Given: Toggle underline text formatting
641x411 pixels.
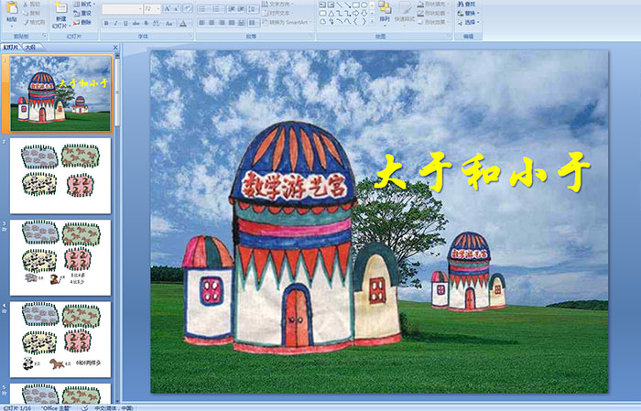Looking at the screenshot, I should [125, 23].
